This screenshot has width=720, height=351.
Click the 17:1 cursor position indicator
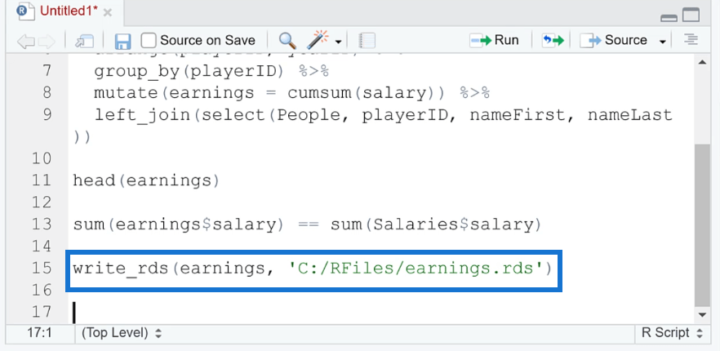point(39,332)
